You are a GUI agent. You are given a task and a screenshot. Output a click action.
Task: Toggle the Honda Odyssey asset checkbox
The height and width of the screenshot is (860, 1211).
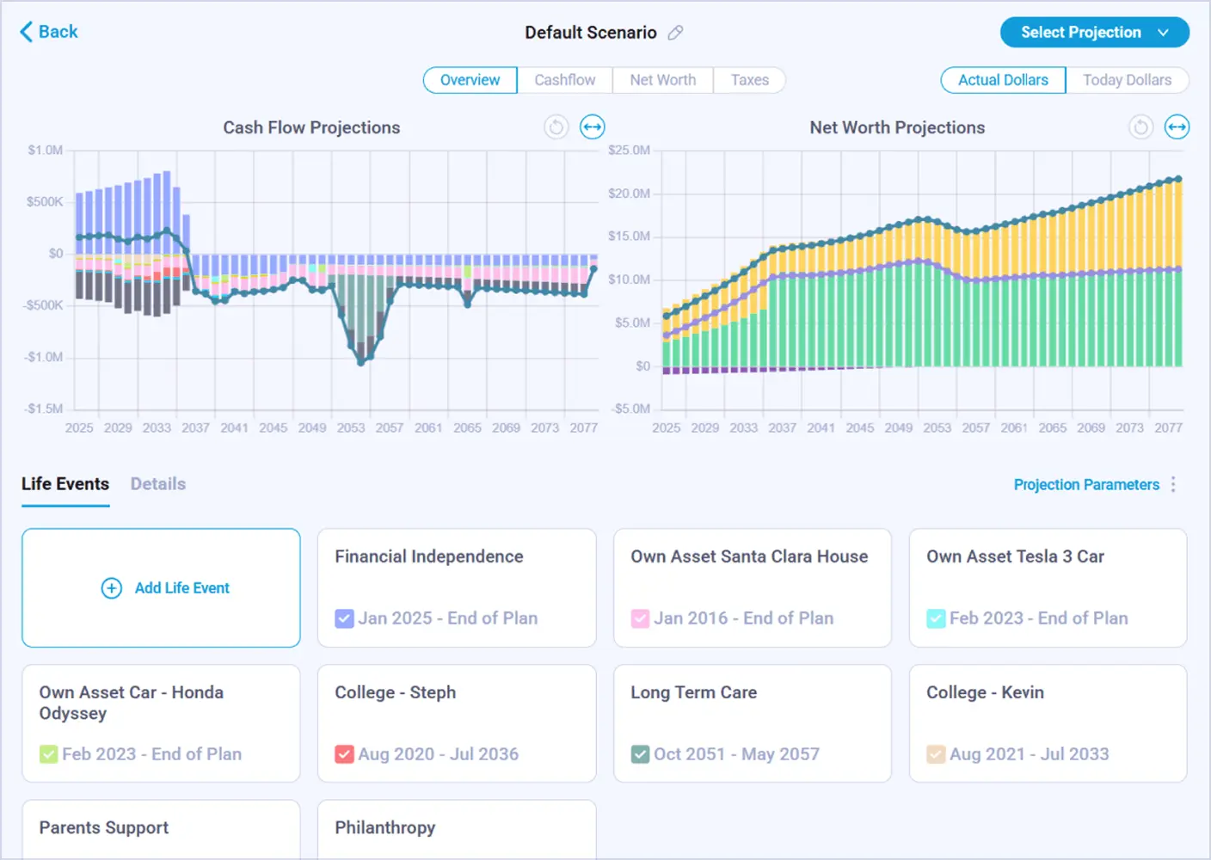pyautogui.click(x=48, y=754)
